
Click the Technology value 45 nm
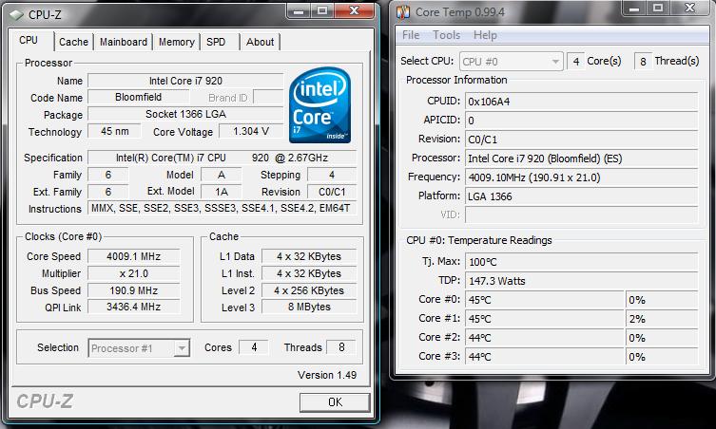pos(115,131)
